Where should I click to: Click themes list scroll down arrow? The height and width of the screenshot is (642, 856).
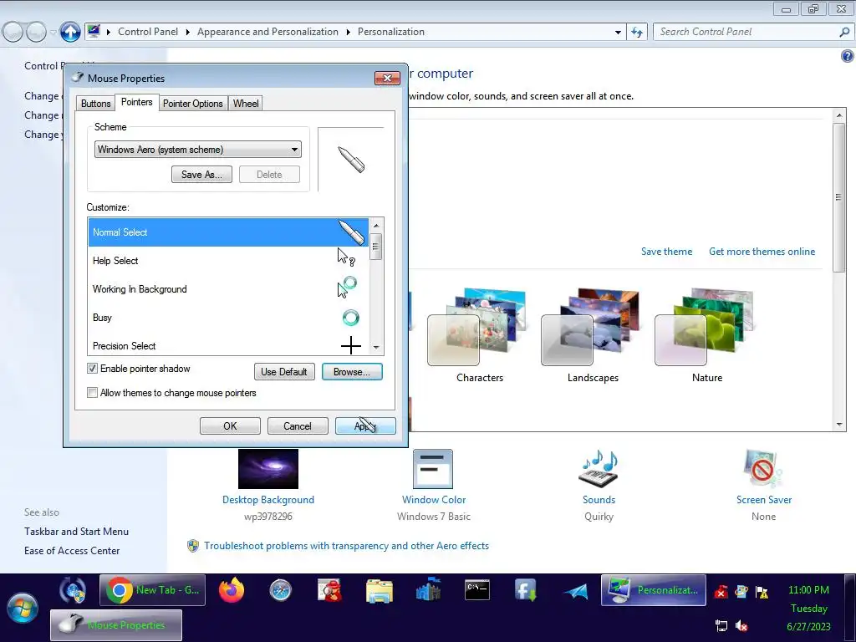coord(839,424)
